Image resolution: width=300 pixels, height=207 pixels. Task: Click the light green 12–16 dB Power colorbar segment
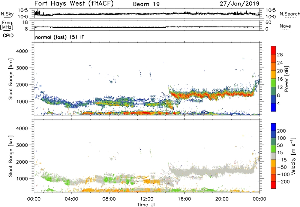[273, 83]
